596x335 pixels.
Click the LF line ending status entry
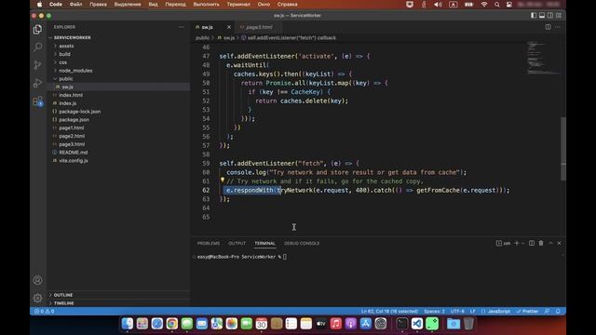[473, 311]
